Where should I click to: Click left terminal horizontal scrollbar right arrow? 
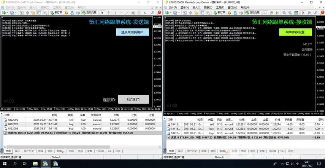coord(160,147)
